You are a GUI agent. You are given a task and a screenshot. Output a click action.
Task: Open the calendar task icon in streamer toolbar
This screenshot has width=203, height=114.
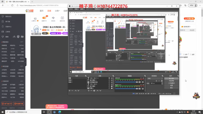pos(62,18)
